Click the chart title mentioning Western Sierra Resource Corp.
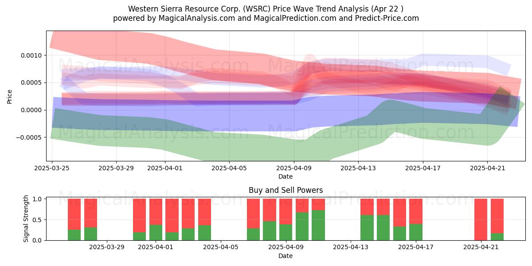The image size is (532, 266). point(266,9)
